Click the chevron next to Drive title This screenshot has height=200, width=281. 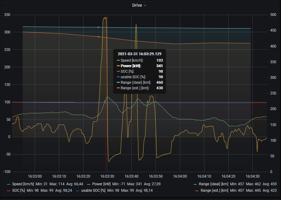145,6
